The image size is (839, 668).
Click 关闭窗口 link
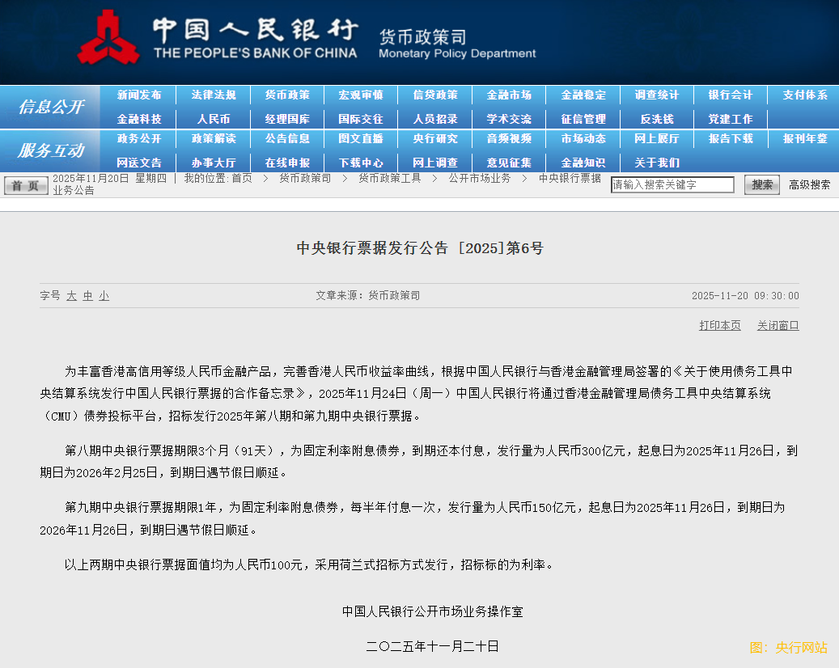click(x=777, y=325)
